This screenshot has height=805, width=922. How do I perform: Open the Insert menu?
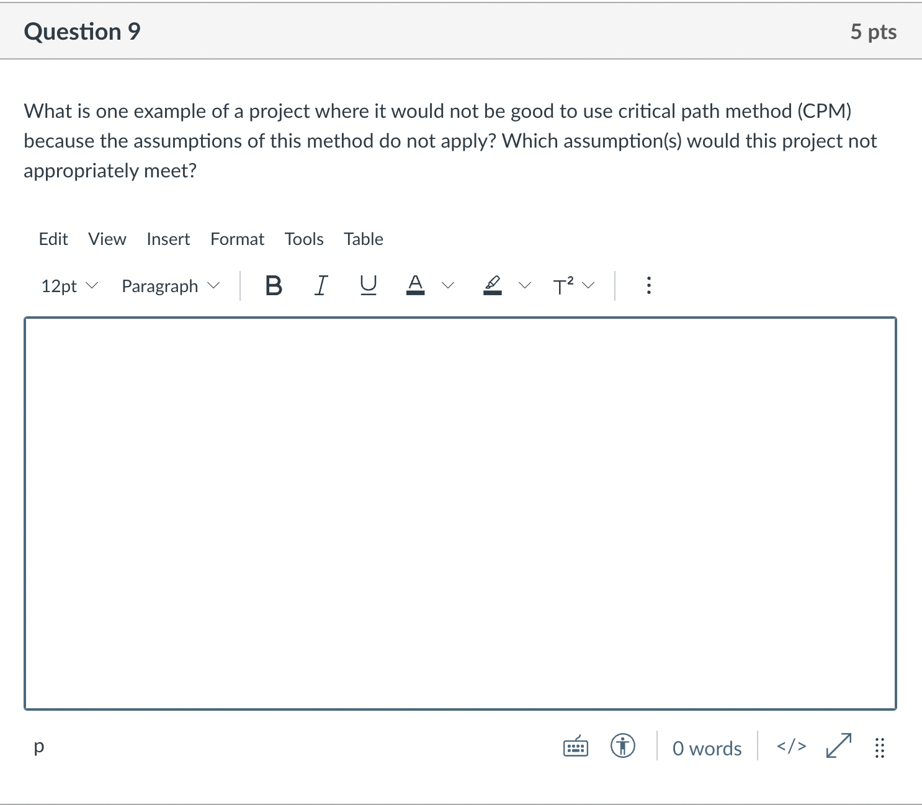coord(168,239)
